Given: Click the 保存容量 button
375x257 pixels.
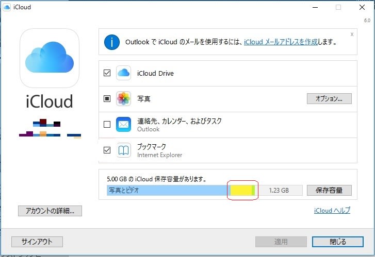Looking at the screenshot, I should click(329, 191).
